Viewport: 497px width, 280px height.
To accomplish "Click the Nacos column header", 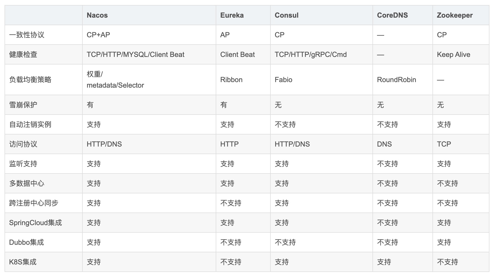I will pos(97,15).
